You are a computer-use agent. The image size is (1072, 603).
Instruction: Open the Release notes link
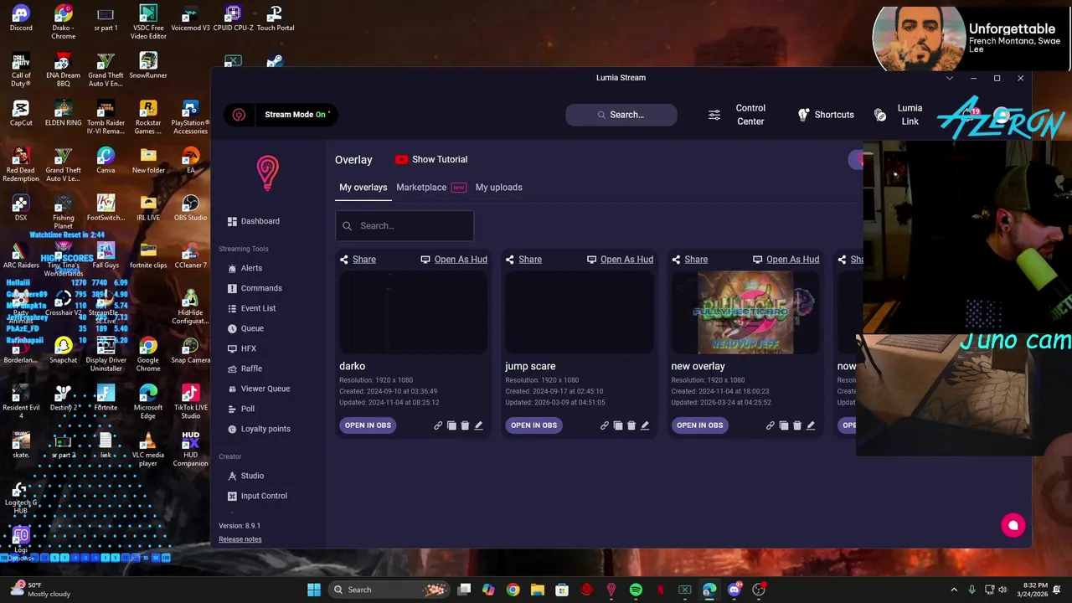click(240, 539)
